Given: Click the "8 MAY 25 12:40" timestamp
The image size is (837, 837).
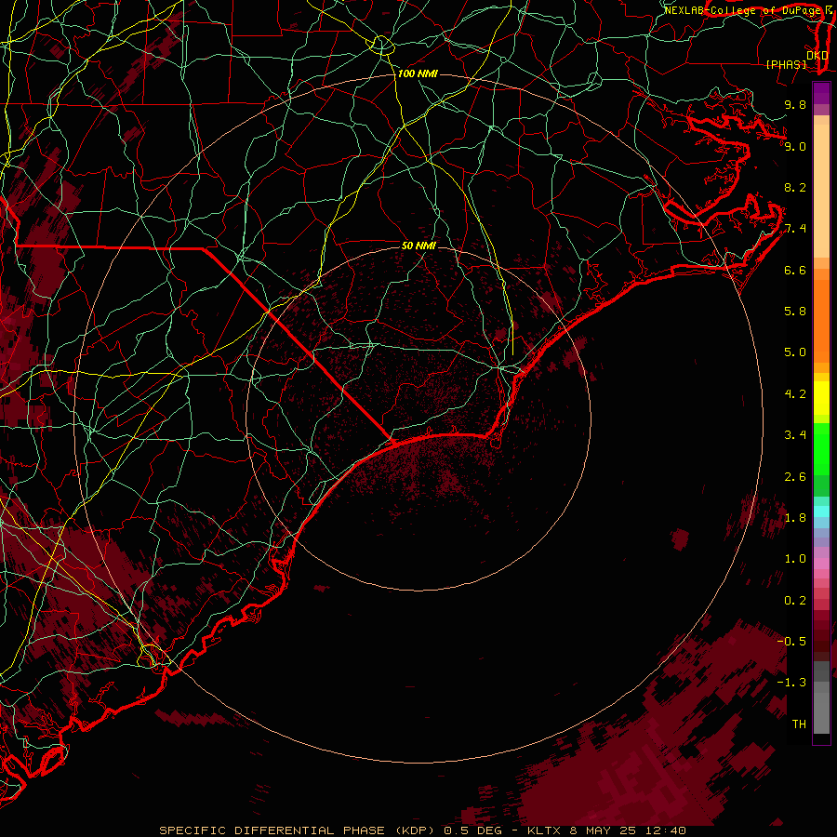Looking at the screenshot, I should tap(627, 830).
